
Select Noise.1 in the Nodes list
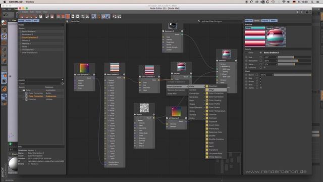(25, 47)
